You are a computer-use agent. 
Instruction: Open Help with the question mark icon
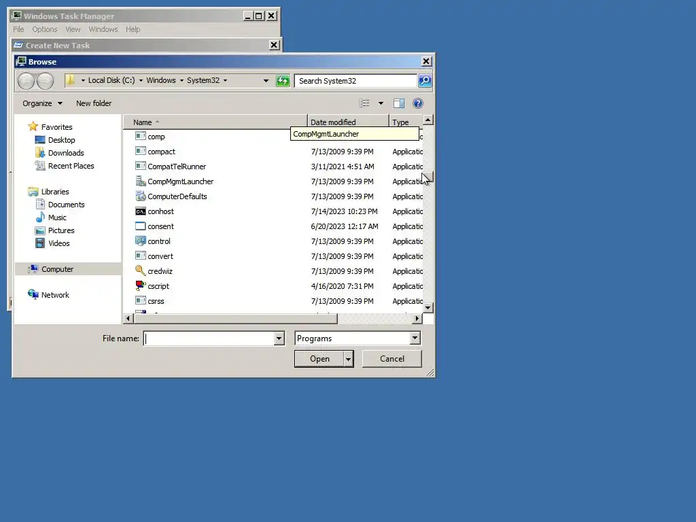pyautogui.click(x=418, y=103)
